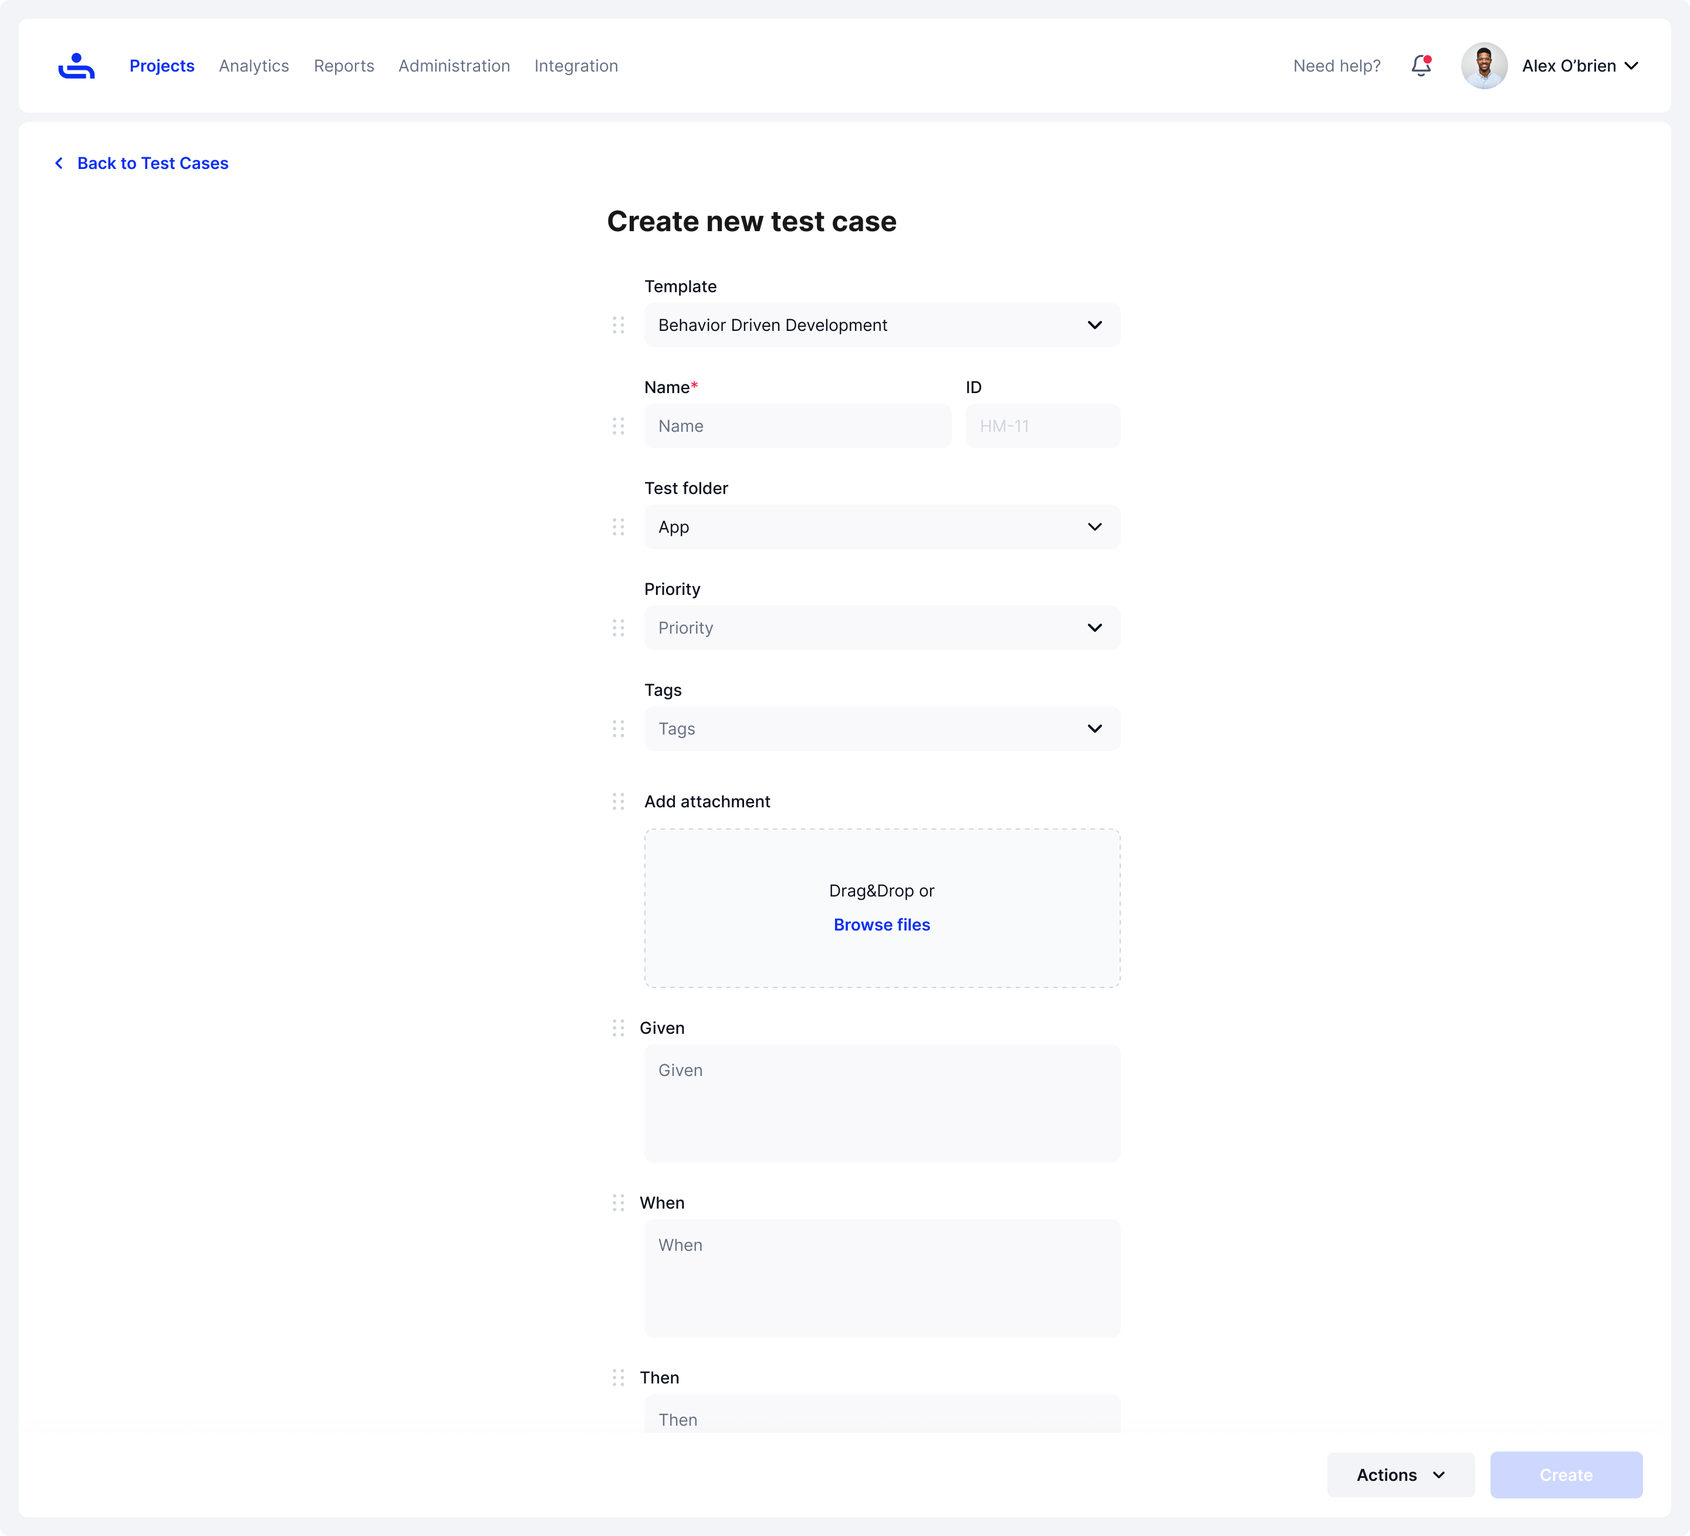
Task: Click drag handle beside When label
Action: click(618, 1203)
